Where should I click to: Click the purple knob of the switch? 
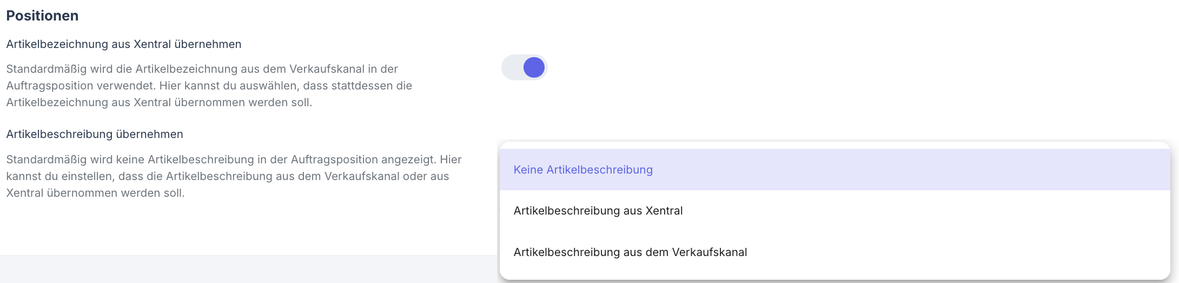coord(534,68)
